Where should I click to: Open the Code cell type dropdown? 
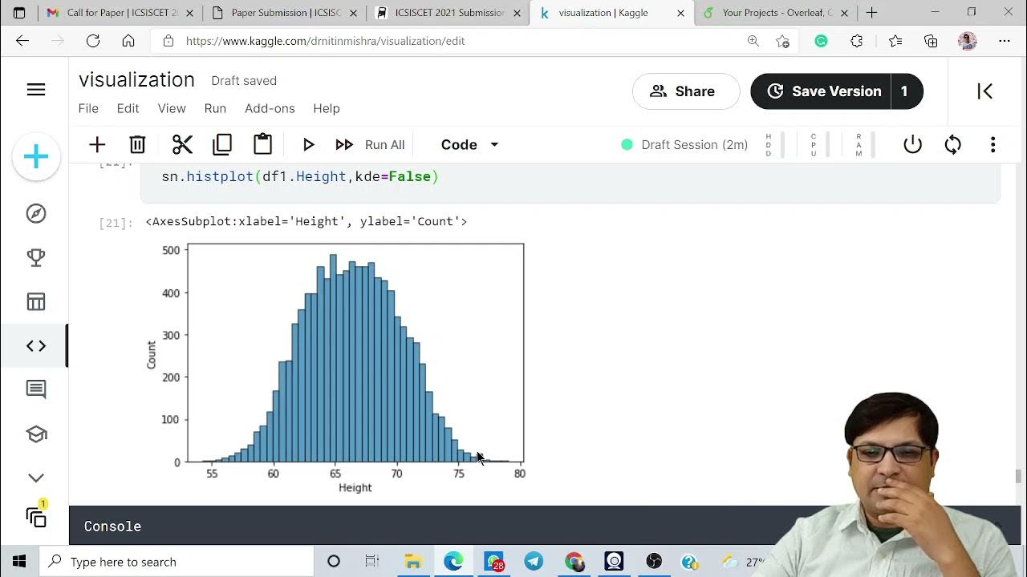(470, 144)
